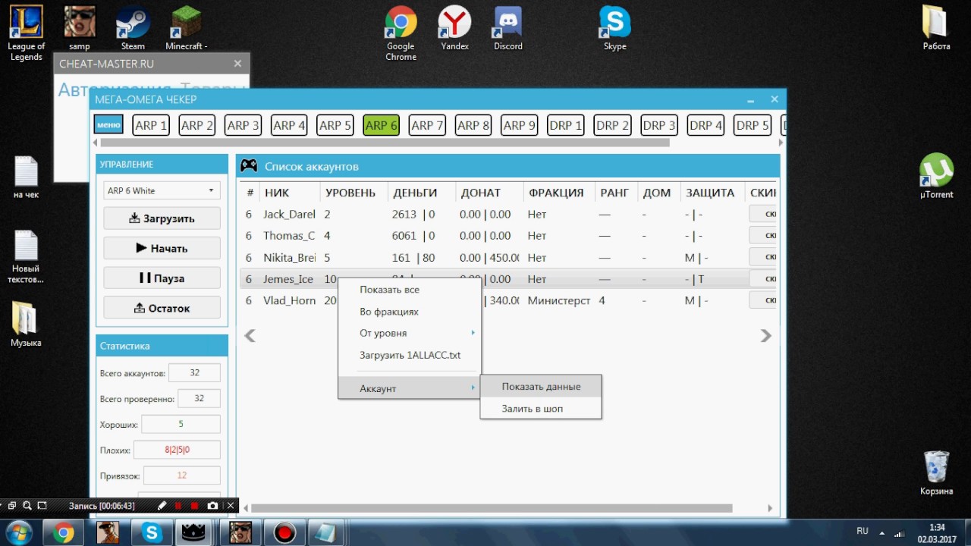Expand the 'Аккаунт' submenu entry
The height and width of the screenshot is (546, 971).
point(410,388)
